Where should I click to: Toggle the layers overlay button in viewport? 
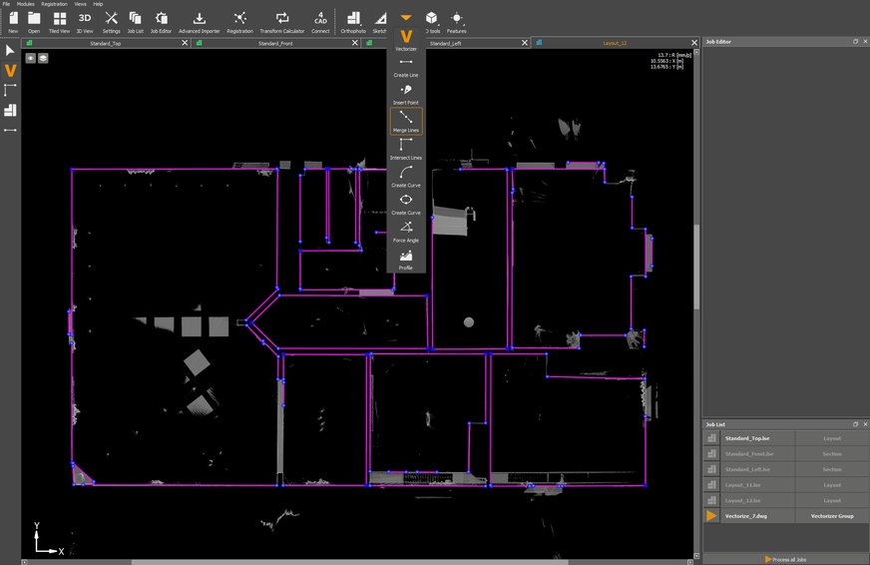[x=43, y=58]
